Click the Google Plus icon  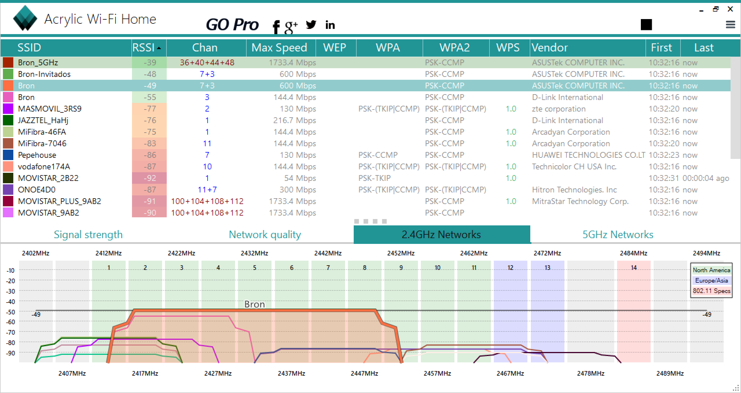click(291, 27)
